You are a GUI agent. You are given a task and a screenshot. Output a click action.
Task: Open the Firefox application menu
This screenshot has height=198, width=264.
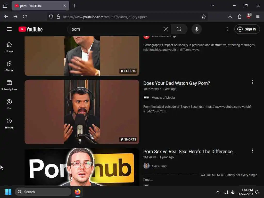coord(258,17)
